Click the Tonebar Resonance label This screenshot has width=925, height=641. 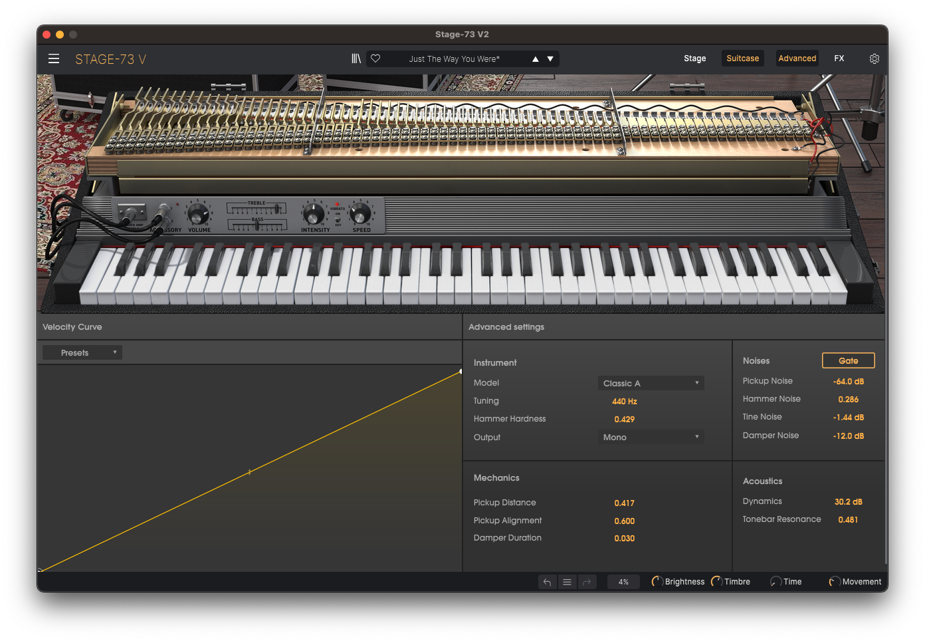tap(781, 519)
